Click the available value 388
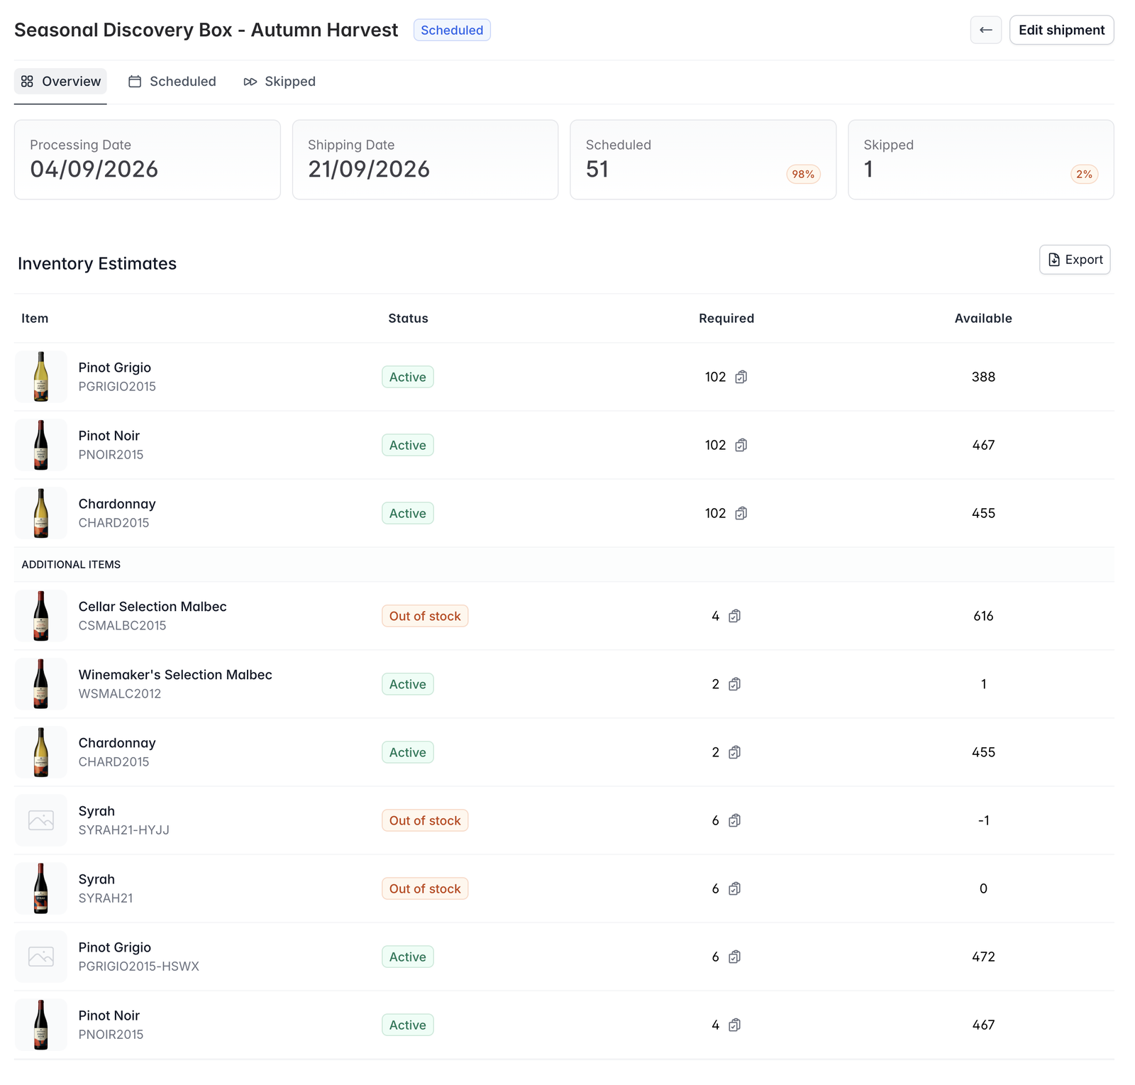This screenshot has width=1135, height=1085. [x=983, y=377]
